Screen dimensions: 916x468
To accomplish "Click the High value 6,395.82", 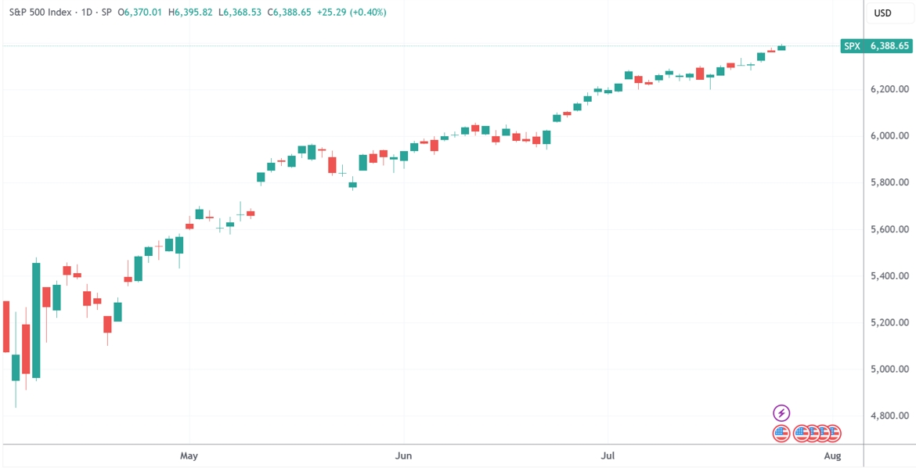I will point(194,13).
